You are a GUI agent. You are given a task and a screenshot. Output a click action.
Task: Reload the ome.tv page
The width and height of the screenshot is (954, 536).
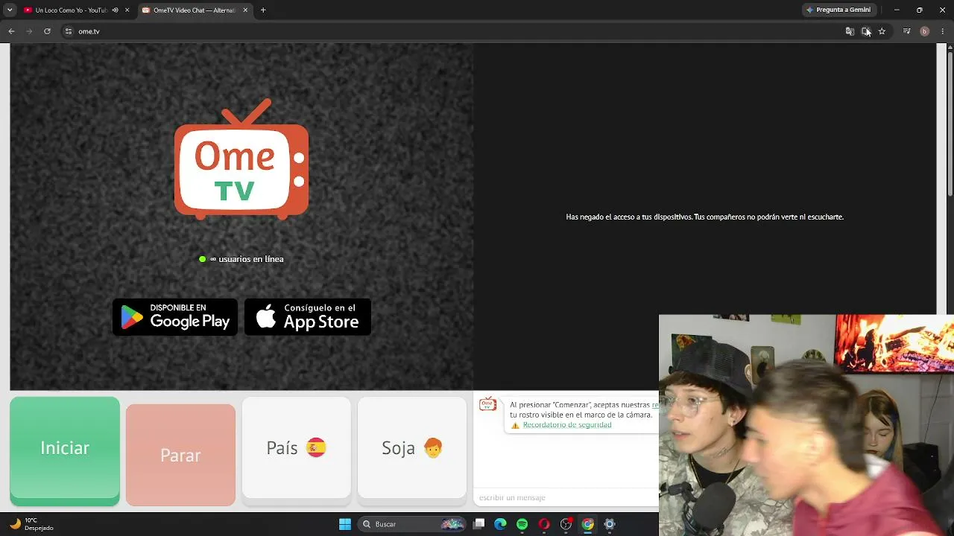tap(47, 31)
